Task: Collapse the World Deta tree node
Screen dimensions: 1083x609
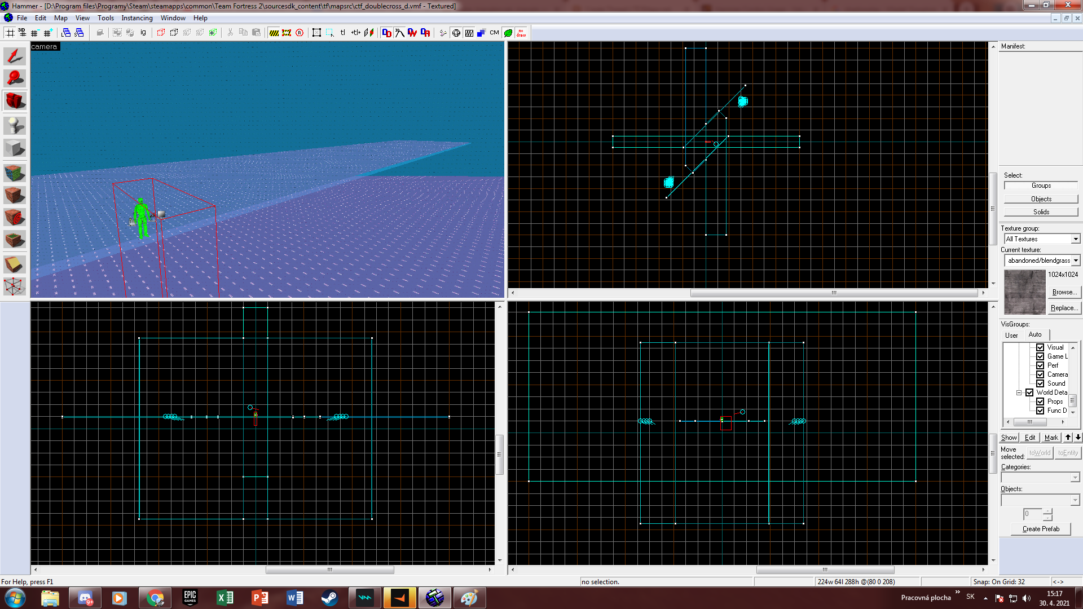Action: coord(1019,392)
